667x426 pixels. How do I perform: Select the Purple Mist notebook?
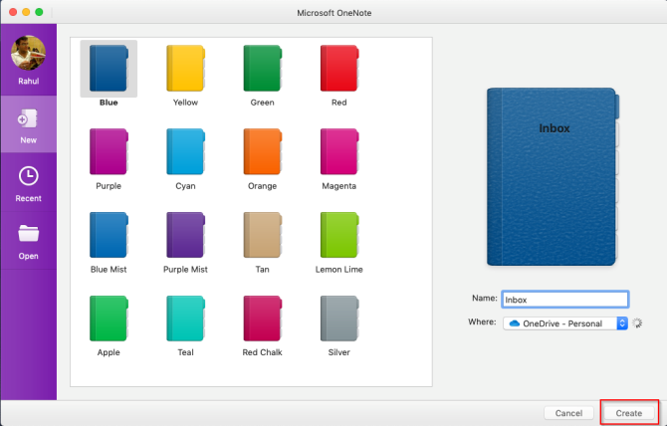pyautogui.click(x=184, y=236)
